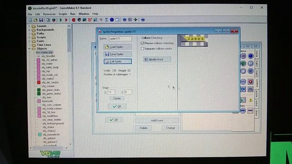This screenshot has width=292, height=164.
Task: Click the sprite Name input field
Action: click(x=120, y=39)
